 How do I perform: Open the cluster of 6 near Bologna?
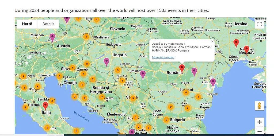(x=37, y=86)
